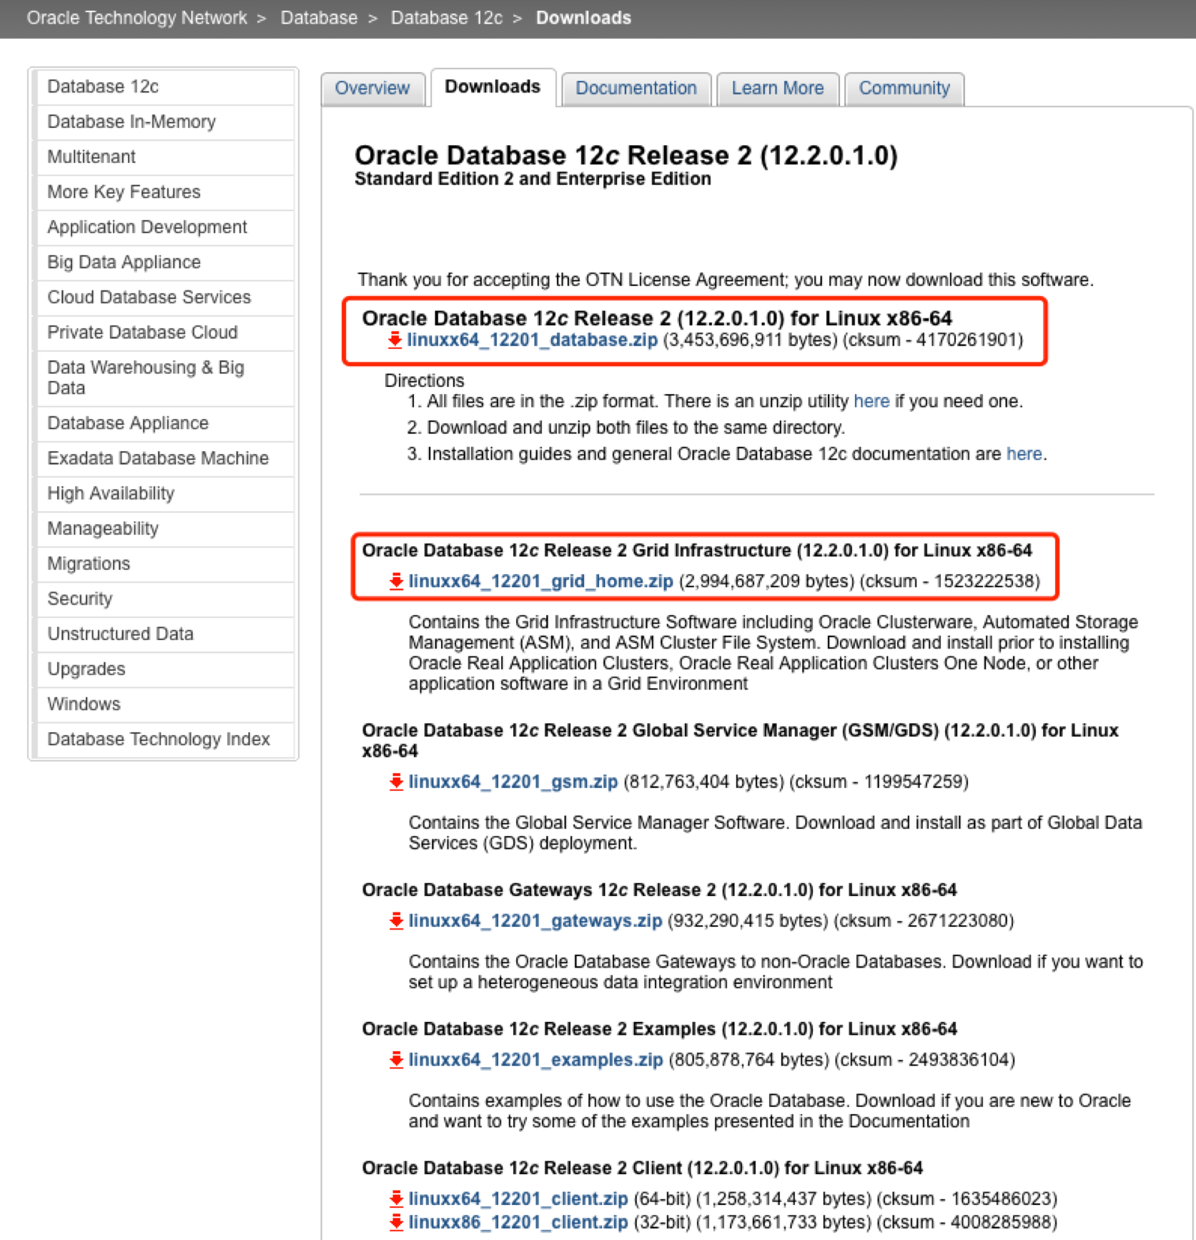Open High Availability sidebar item

165,493
